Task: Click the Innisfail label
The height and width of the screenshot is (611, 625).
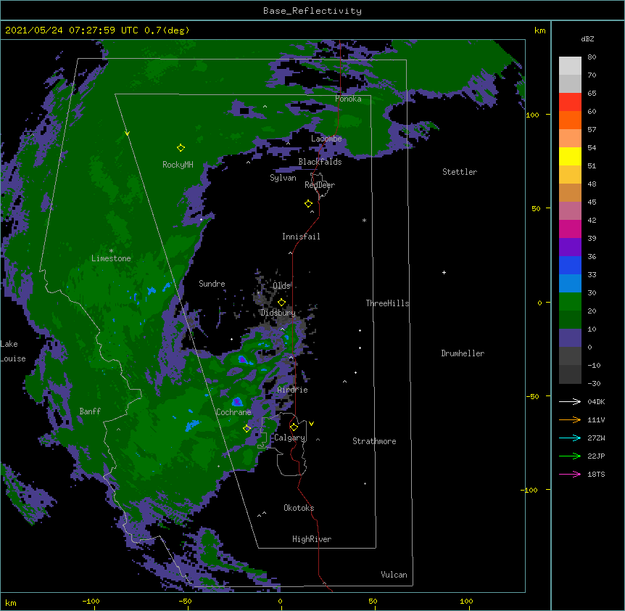Action: pyautogui.click(x=301, y=237)
